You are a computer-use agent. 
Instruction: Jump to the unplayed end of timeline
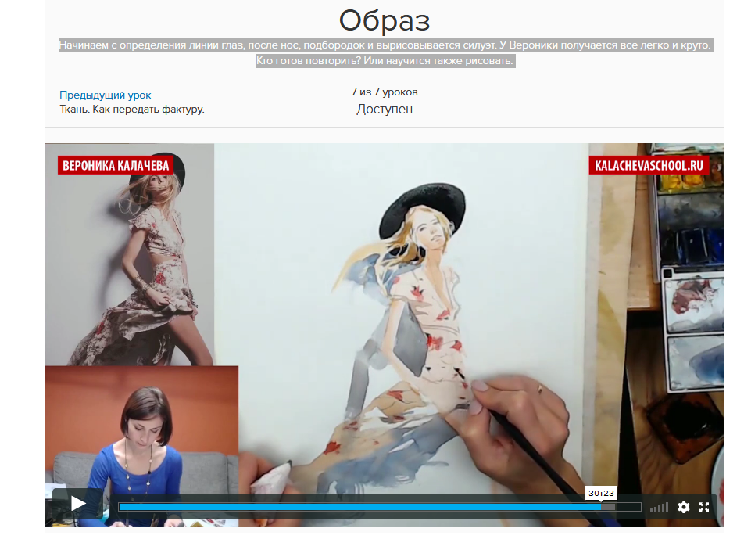point(630,507)
